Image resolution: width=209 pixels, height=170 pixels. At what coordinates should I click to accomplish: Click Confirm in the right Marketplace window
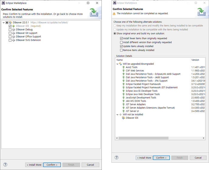tap(161, 158)
